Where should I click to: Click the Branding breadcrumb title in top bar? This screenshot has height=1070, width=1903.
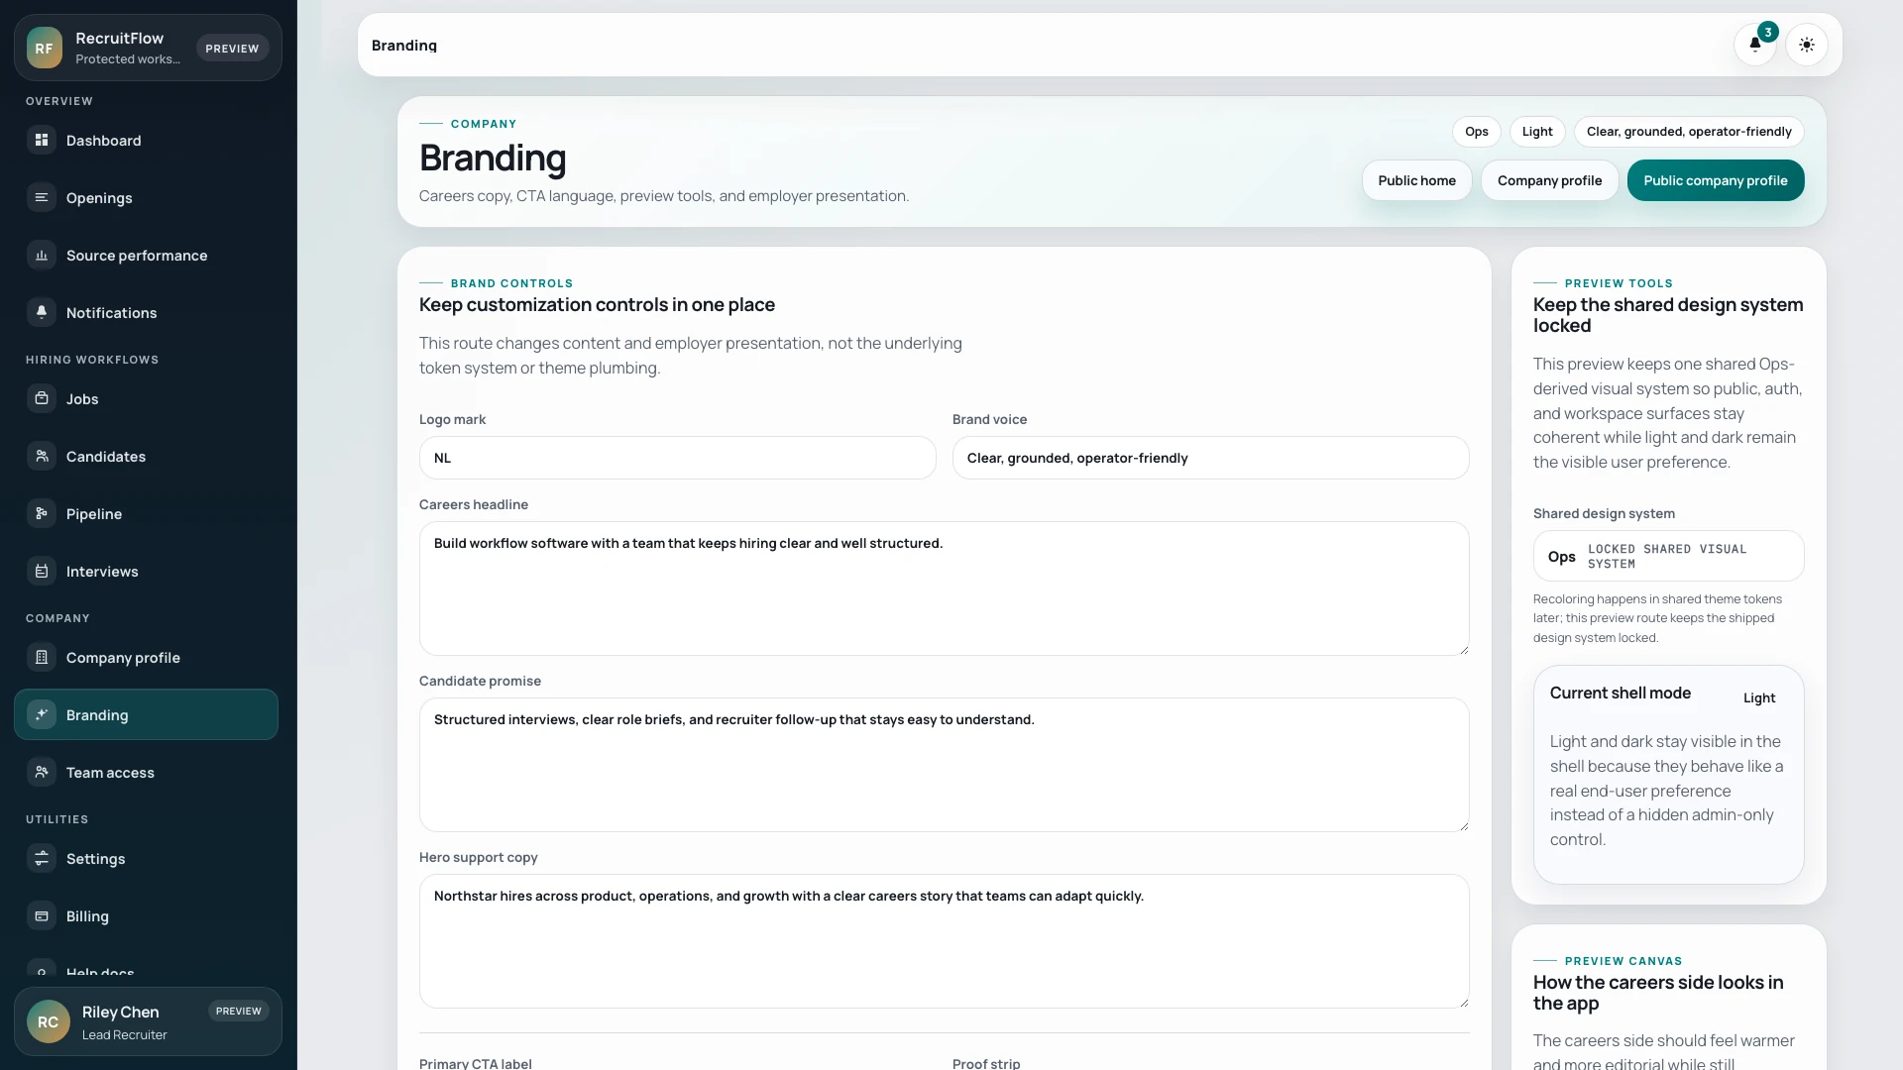pyautogui.click(x=404, y=46)
